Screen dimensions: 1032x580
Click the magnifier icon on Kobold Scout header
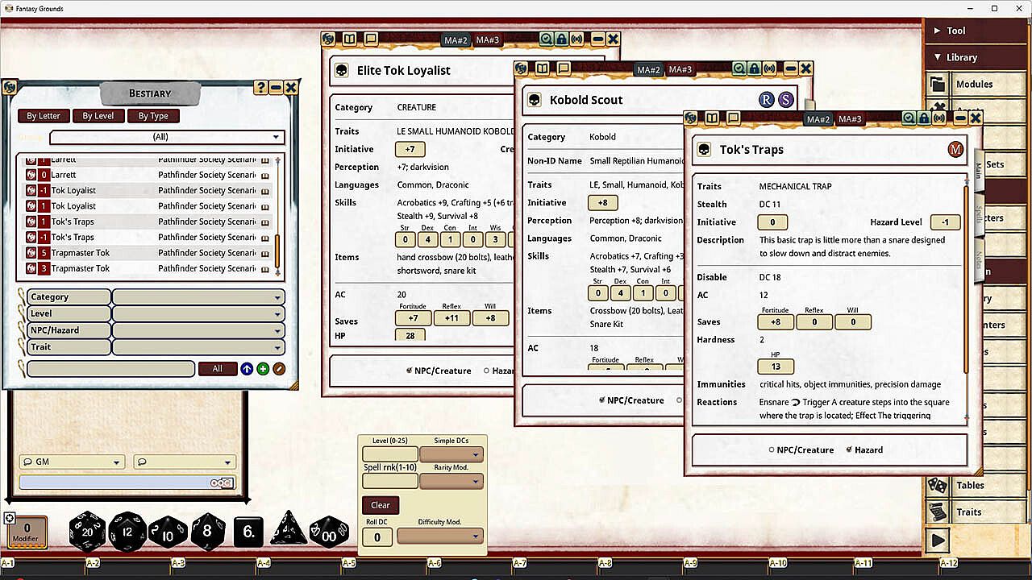coord(739,68)
